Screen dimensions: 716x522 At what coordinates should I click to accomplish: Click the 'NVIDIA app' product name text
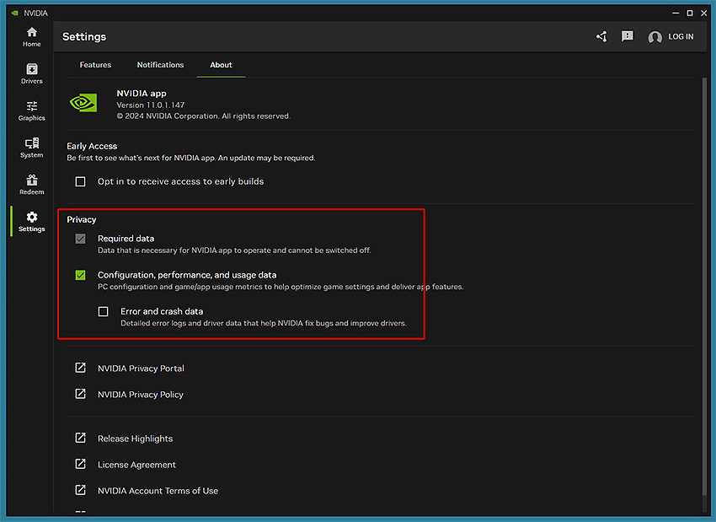pyautogui.click(x=142, y=94)
